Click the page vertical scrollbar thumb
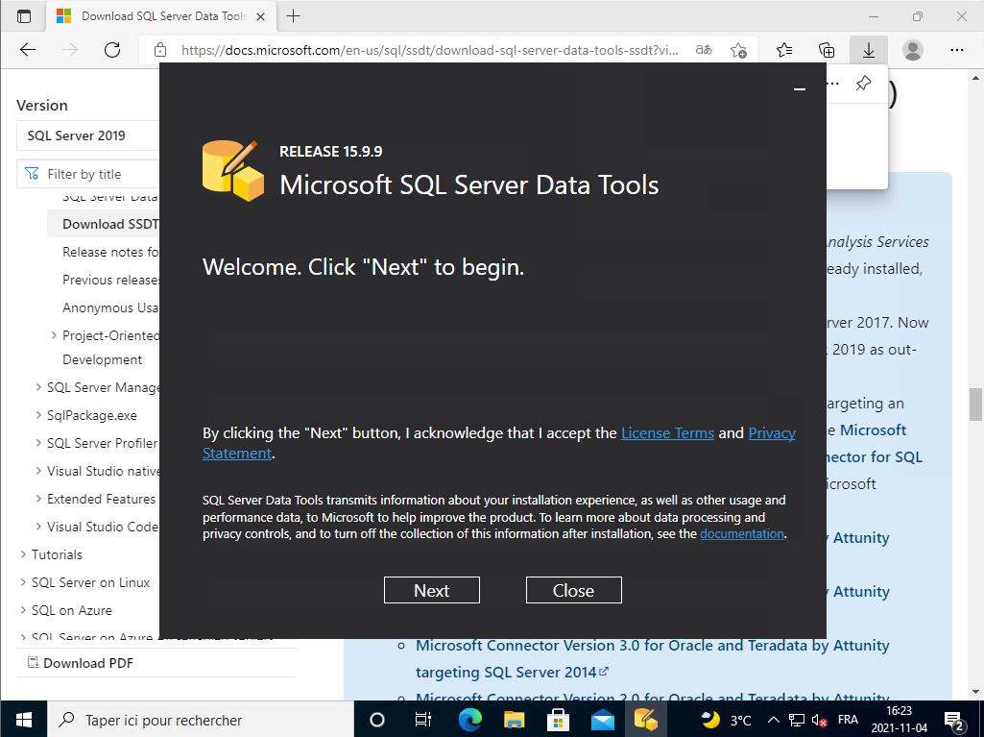Screen dimensions: 984x737 point(975,404)
